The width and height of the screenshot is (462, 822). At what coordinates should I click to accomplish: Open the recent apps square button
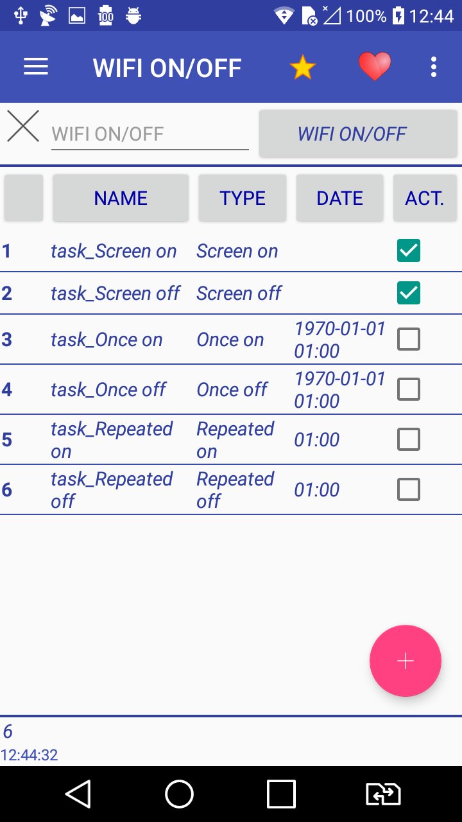coord(281,794)
